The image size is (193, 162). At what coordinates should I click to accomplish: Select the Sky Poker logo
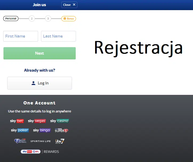(x=20, y=131)
